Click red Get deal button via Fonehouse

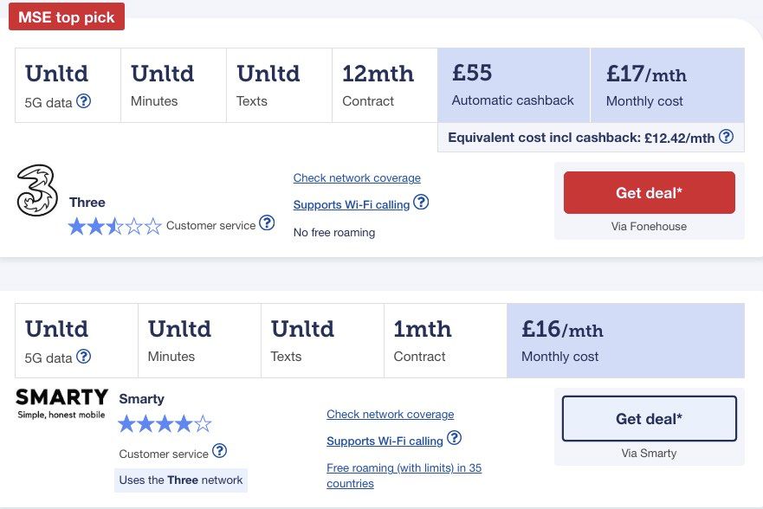click(x=650, y=192)
